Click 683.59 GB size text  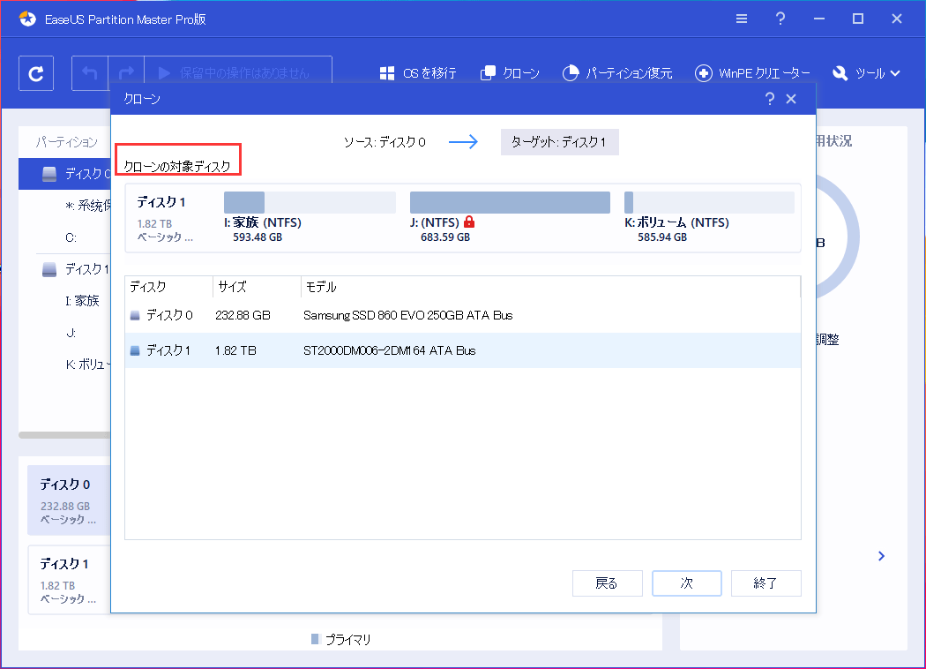coord(445,237)
